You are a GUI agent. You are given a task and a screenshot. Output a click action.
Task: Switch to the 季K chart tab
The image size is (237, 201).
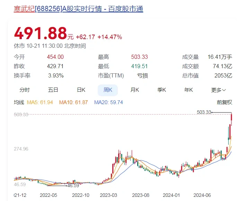162,90
